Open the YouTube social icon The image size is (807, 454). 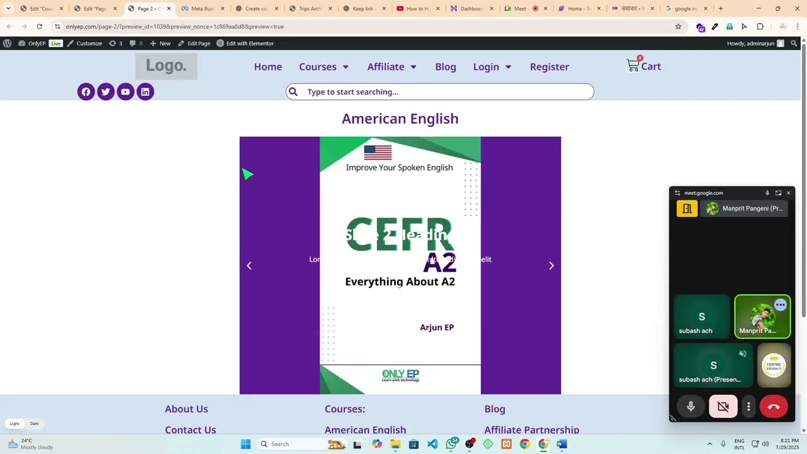[125, 92]
